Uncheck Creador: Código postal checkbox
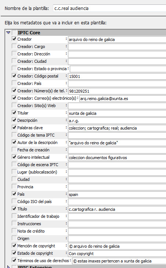 (14, 76)
